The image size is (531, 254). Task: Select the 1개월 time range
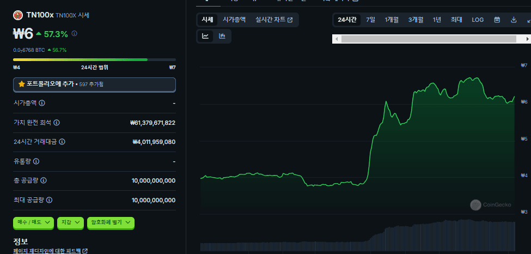coord(392,20)
